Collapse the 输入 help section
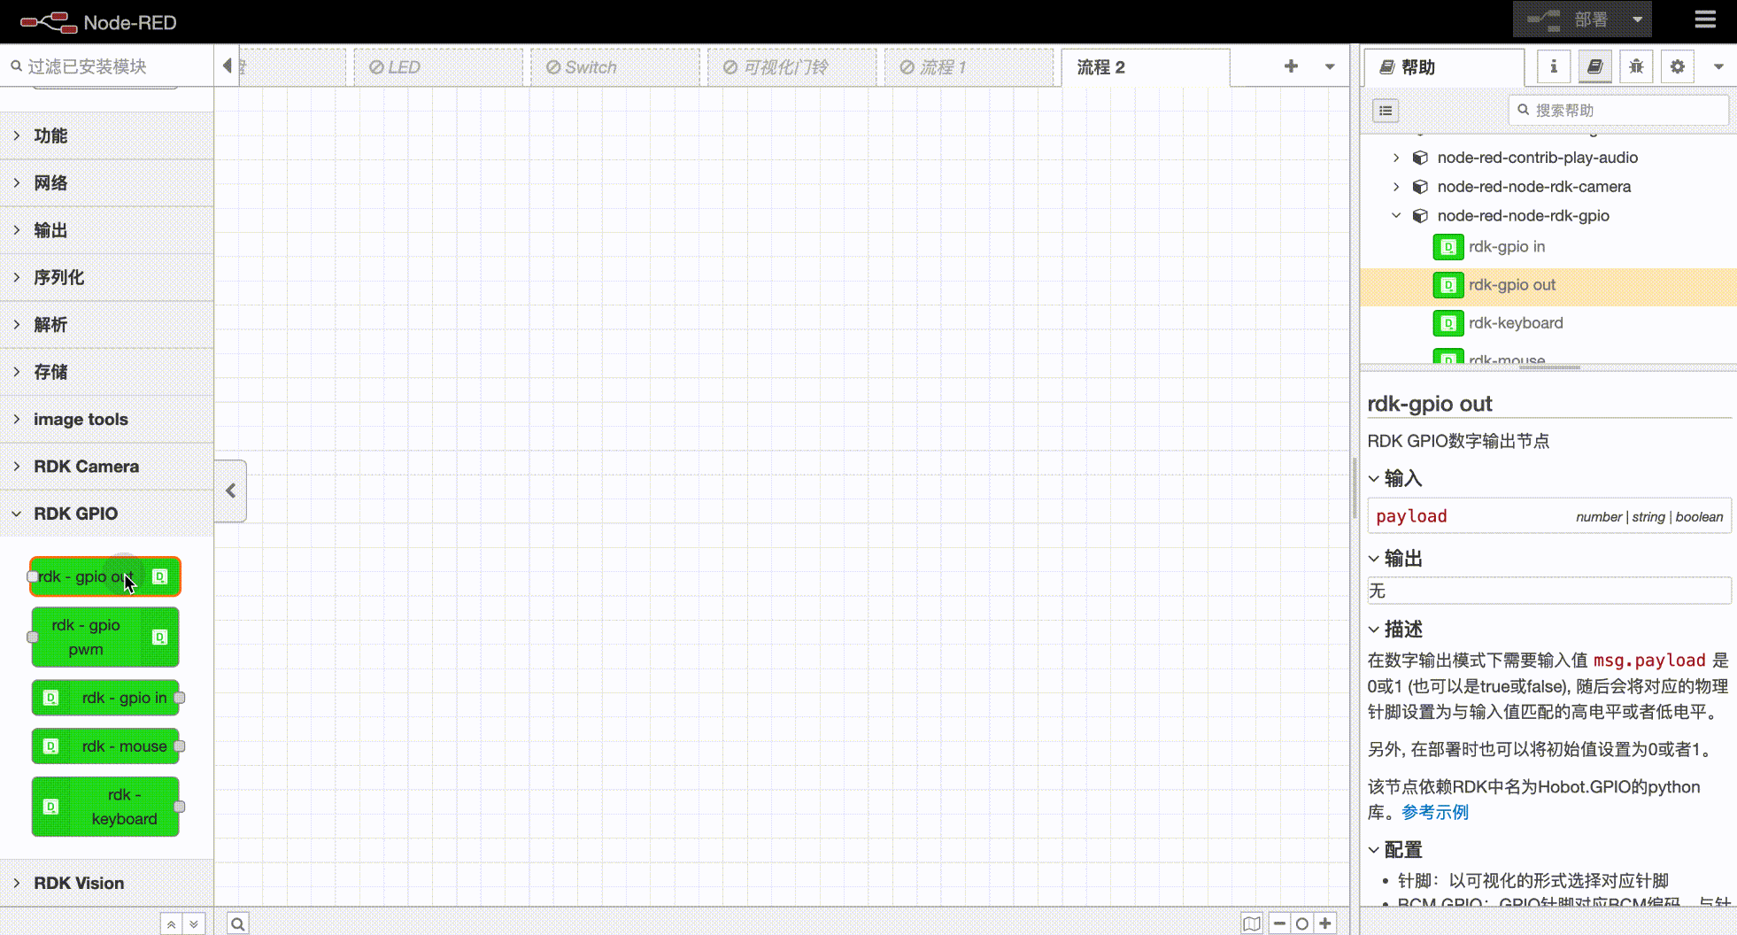The image size is (1737, 935). click(1395, 479)
